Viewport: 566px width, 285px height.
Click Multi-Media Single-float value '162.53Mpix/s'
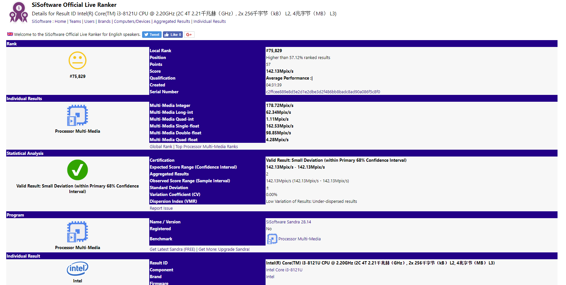pos(280,126)
